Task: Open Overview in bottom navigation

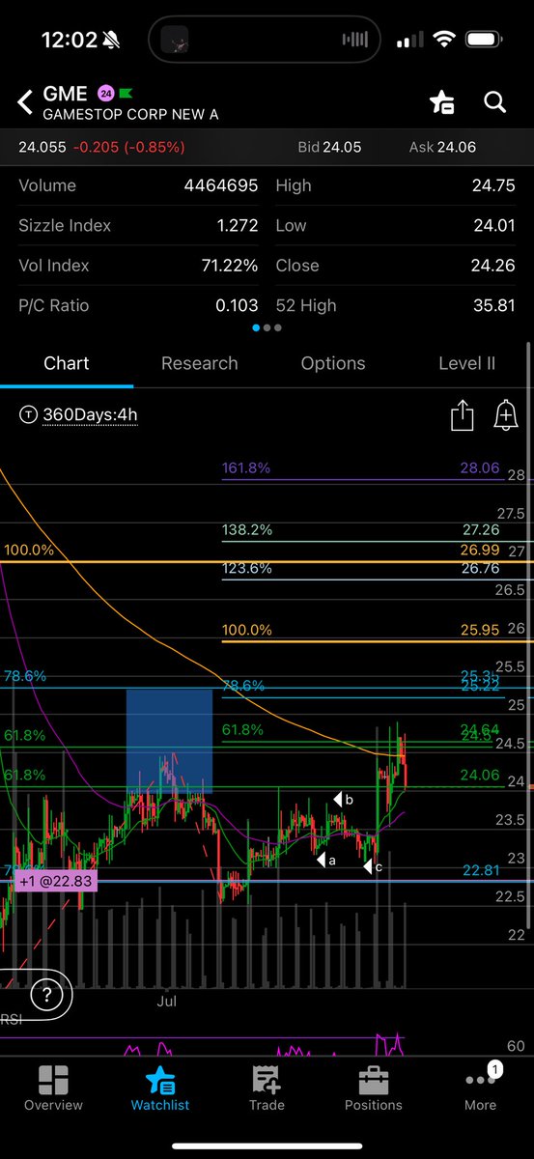Action: pyautogui.click(x=53, y=1089)
